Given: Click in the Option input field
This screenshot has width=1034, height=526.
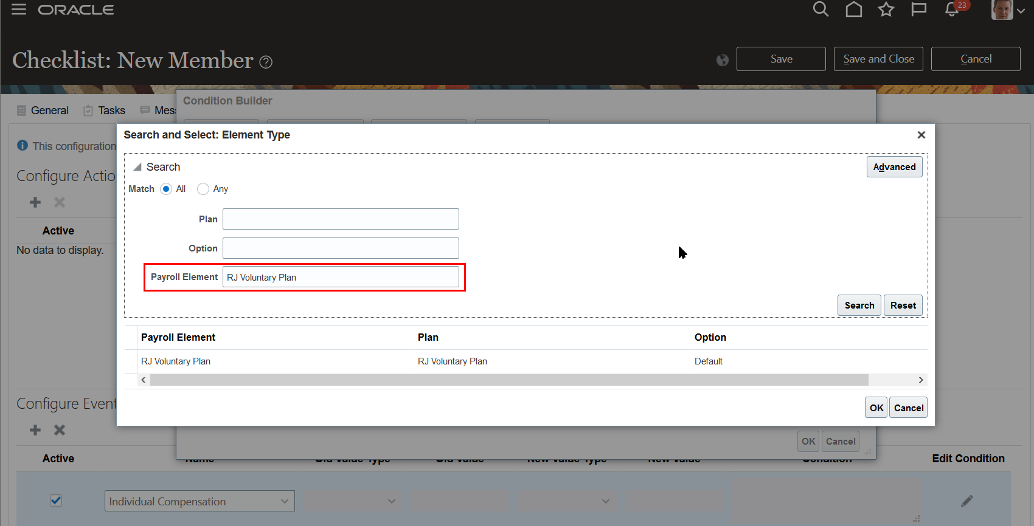Looking at the screenshot, I should pos(341,248).
